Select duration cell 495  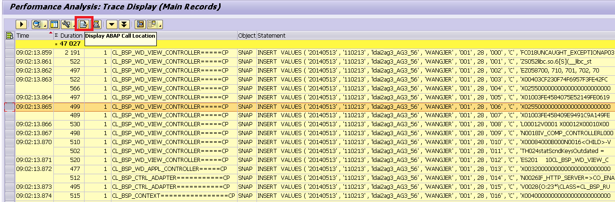[x=68, y=186]
